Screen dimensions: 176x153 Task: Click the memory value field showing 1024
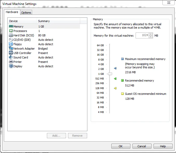pos(142,35)
